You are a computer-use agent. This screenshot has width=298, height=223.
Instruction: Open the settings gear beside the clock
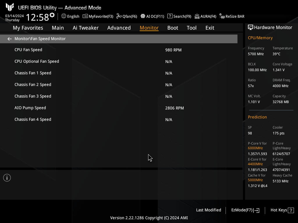point(52,15)
